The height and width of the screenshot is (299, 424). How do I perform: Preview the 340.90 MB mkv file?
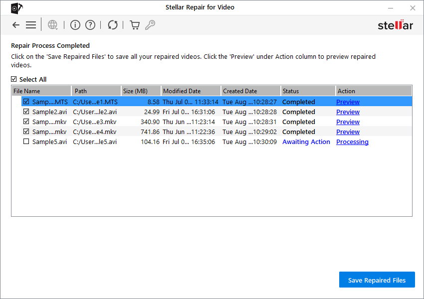348,122
